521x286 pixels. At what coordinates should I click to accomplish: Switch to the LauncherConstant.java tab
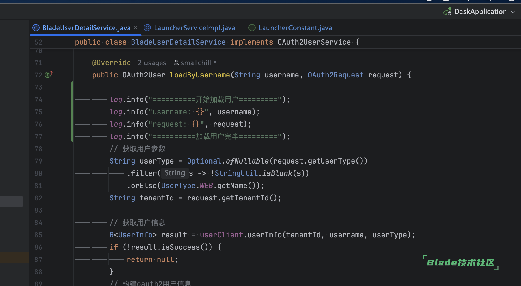(x=295, y=28)
